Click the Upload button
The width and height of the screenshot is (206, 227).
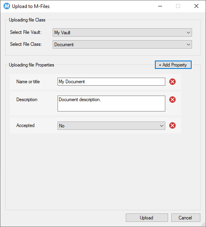(x=147, y=217)
